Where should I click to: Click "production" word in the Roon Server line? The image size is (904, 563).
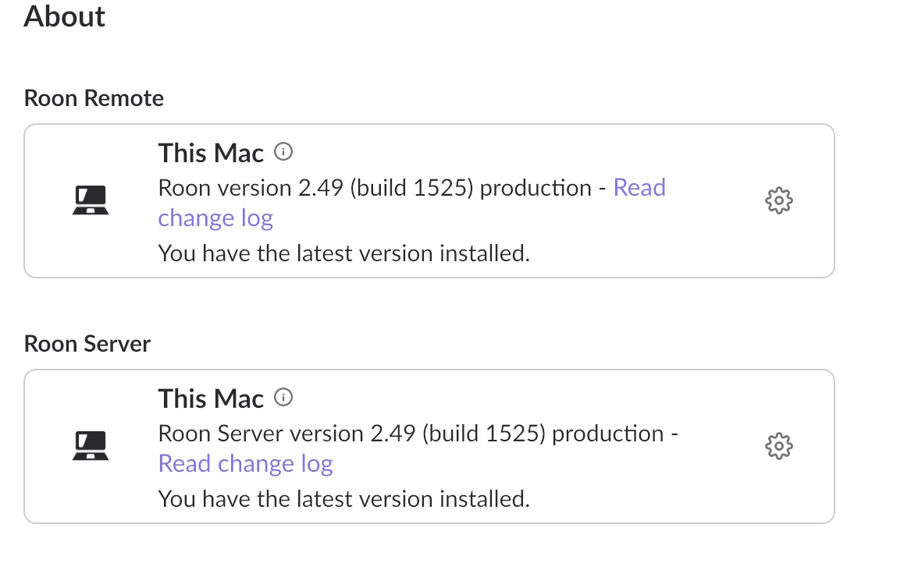[x=608, y=434]
